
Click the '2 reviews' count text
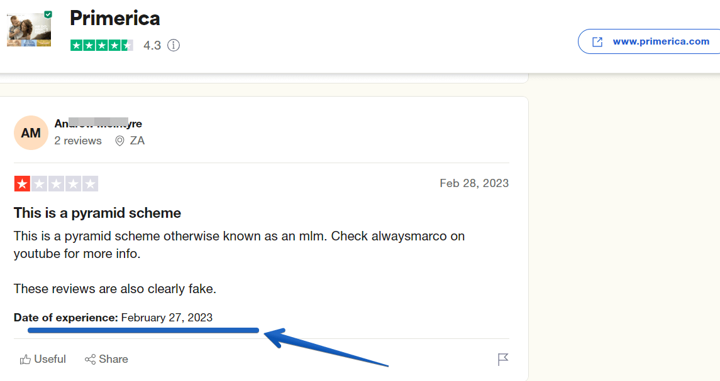click(78, 141)
